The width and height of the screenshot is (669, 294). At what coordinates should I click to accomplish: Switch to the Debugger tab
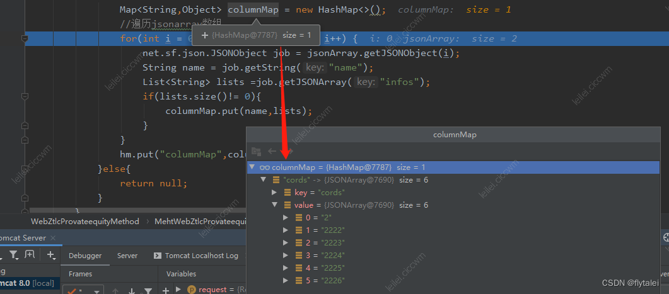pos(85,256)
